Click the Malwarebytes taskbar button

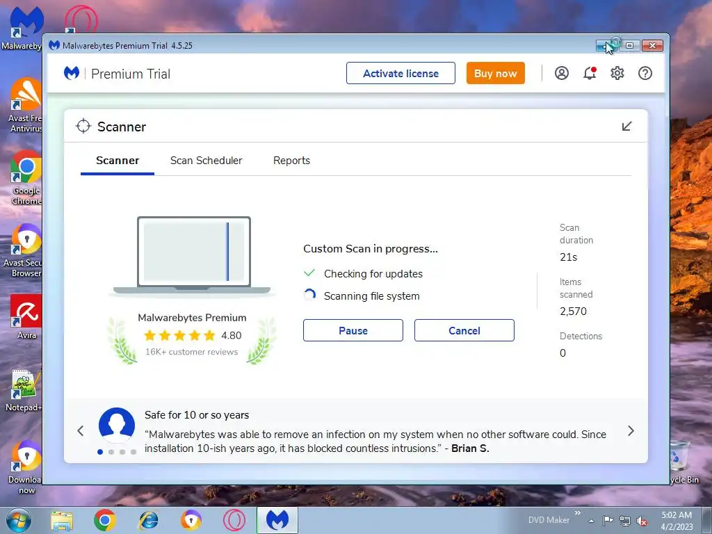click(277, 520)
